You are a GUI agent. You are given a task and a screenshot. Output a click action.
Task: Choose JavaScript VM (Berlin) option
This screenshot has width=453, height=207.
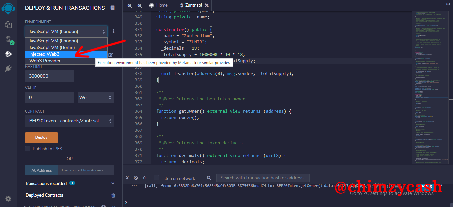(66, 47)
